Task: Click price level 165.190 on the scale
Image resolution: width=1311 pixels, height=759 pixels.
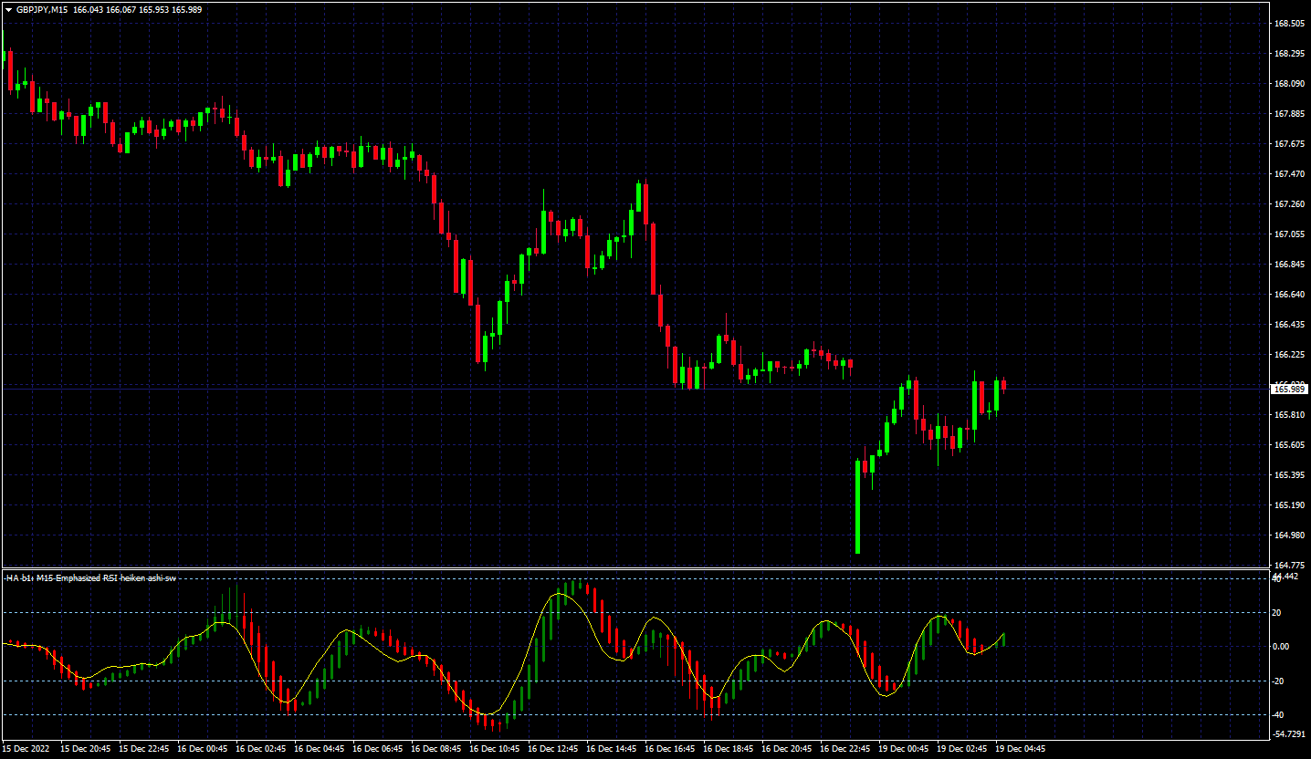Action: (1290, 505)
